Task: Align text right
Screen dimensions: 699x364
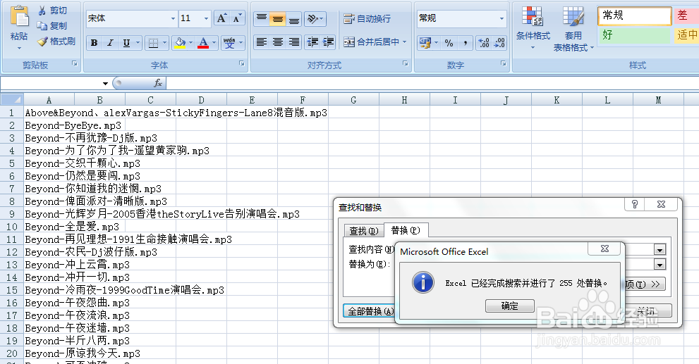Action: coord(293,42)
